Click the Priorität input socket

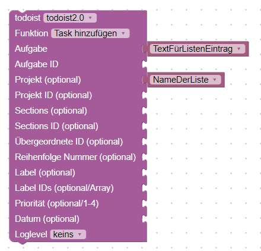[145, 203]
